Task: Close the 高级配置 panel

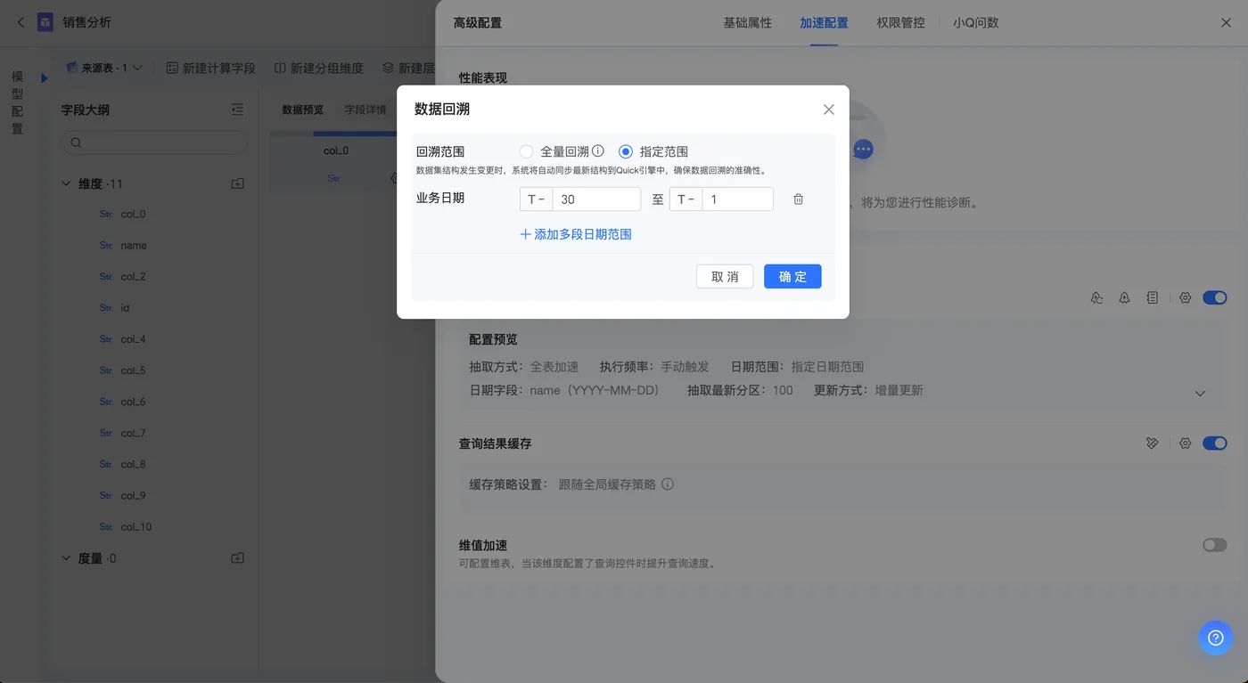Action: tap(1226, 22)
